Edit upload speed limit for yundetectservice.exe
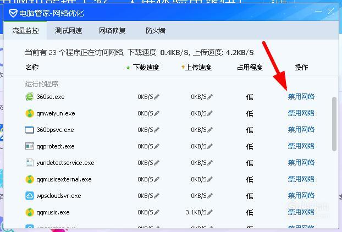This screenshot has width=342, height=232. pyautogui.click(x=210, y=163)
